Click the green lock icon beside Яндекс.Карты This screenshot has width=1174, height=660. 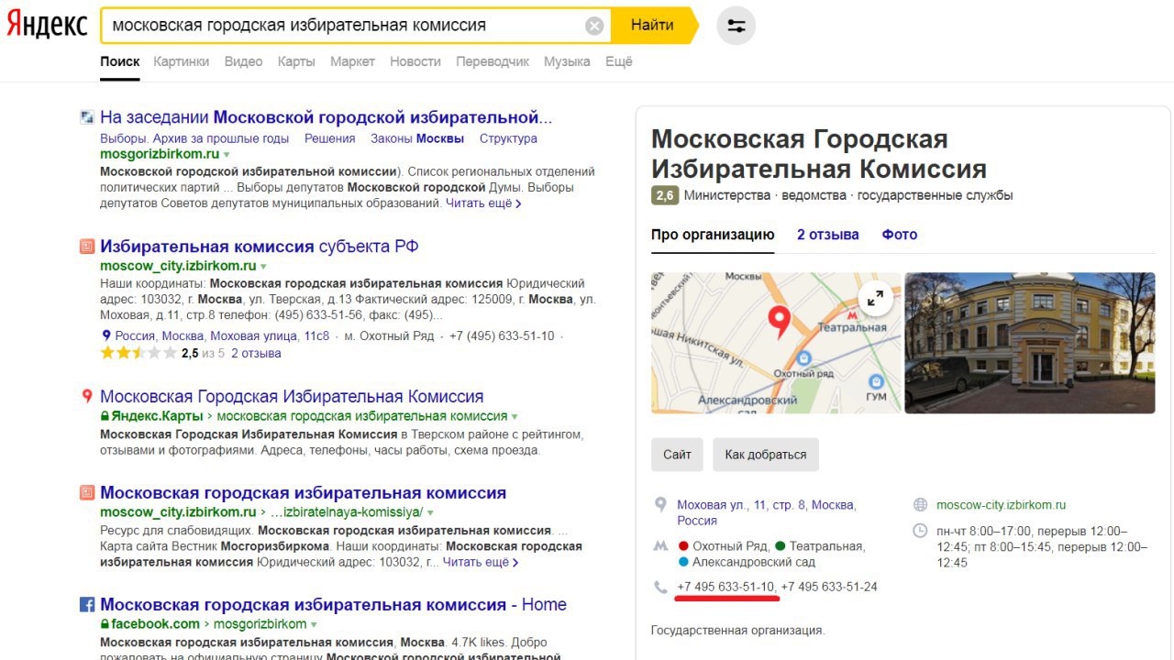[x=105, y=416]
